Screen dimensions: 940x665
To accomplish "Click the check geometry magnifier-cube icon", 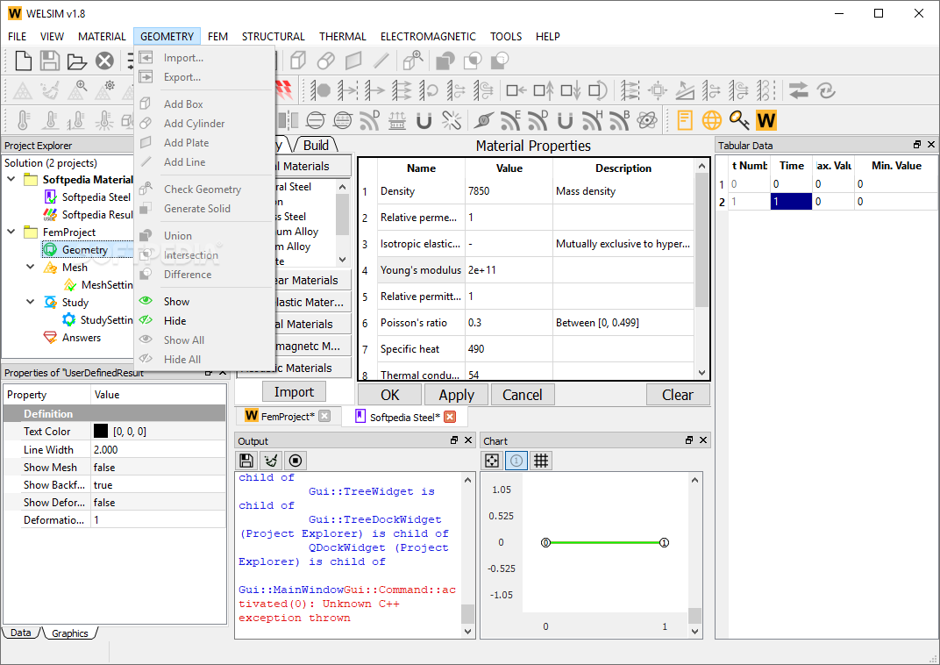I will point(413,61).
